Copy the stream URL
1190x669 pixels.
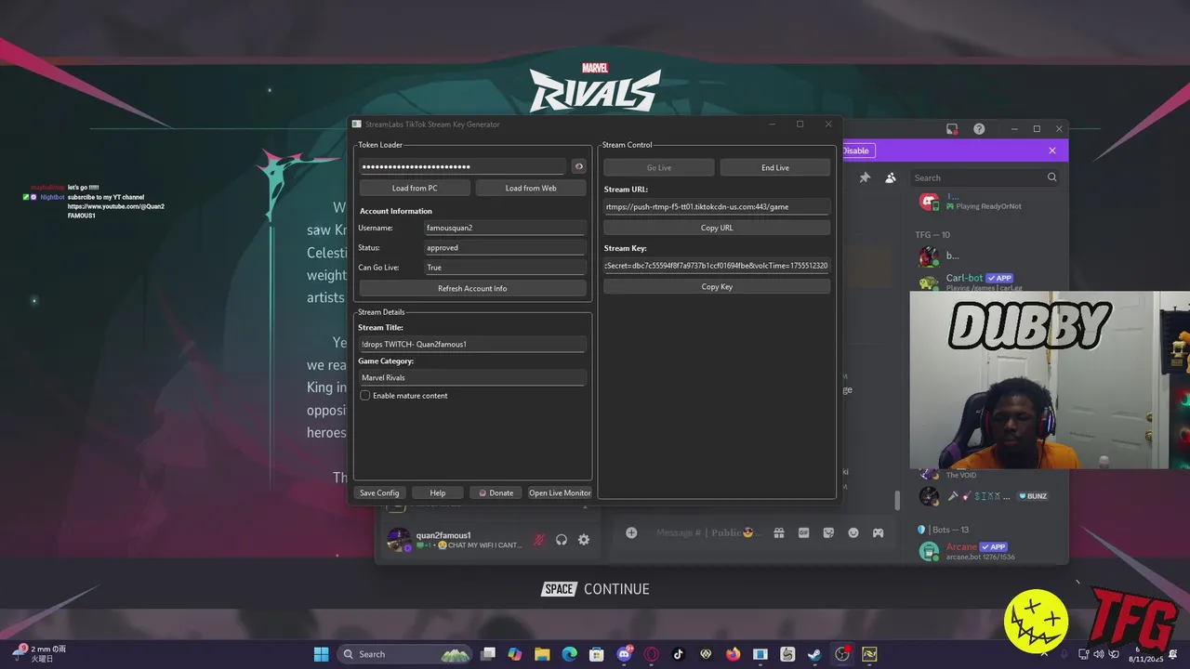pos(717,228)
